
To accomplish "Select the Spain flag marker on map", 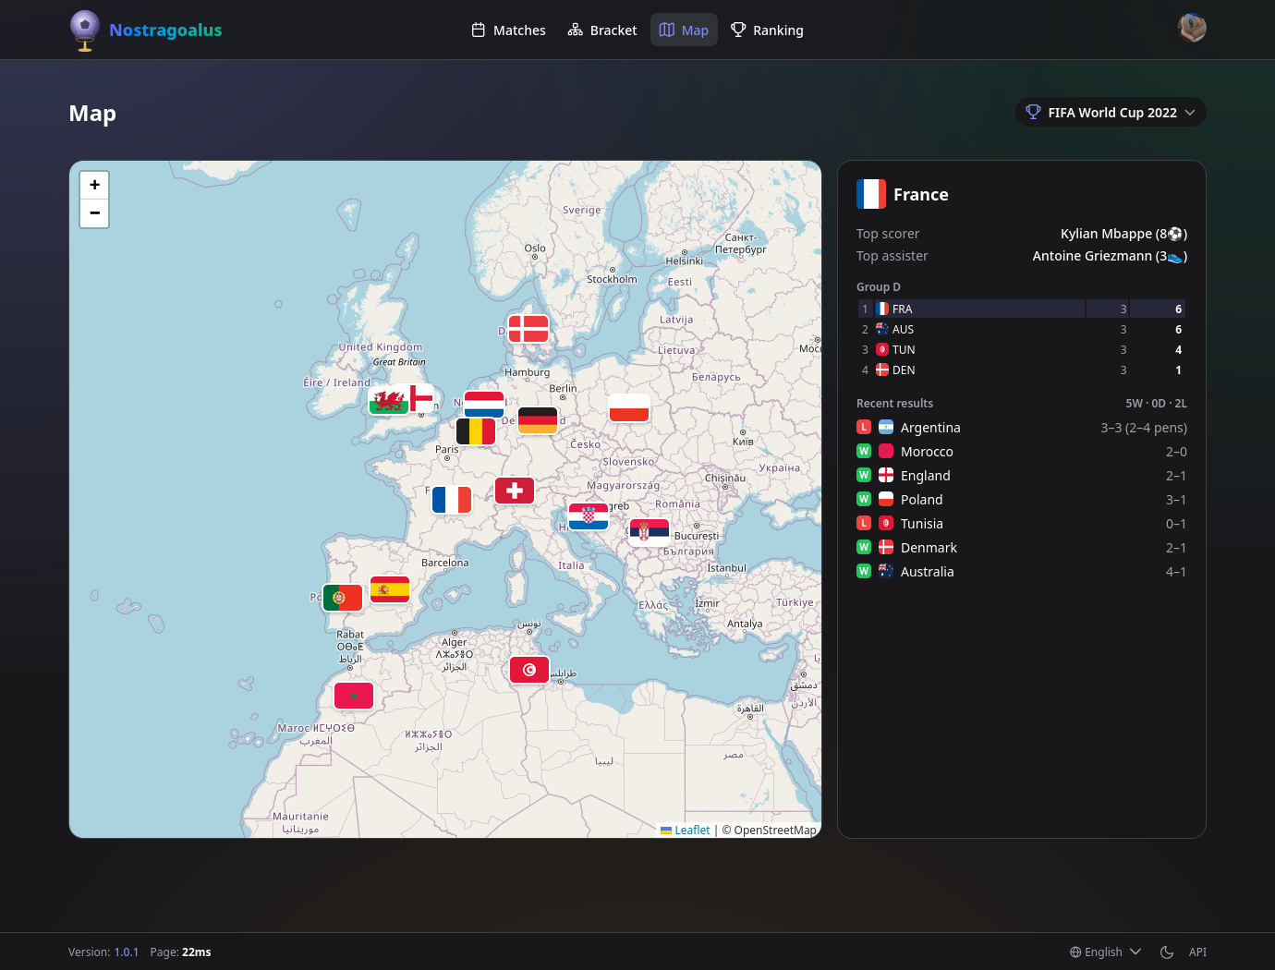I will (x=390, y=589).
